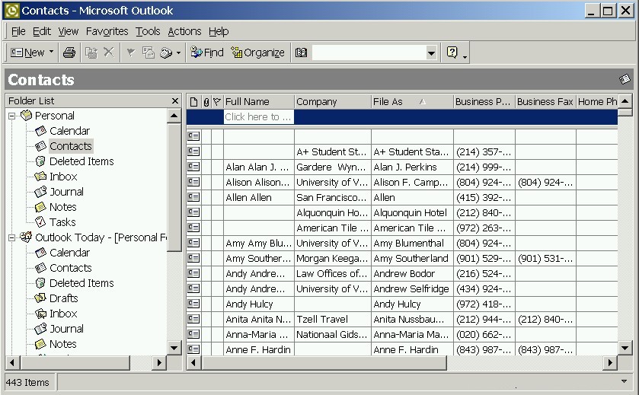Sort by Business Fax column header
Image resolution: width=639 pixels, height=395 pixels.
[545, 102]
